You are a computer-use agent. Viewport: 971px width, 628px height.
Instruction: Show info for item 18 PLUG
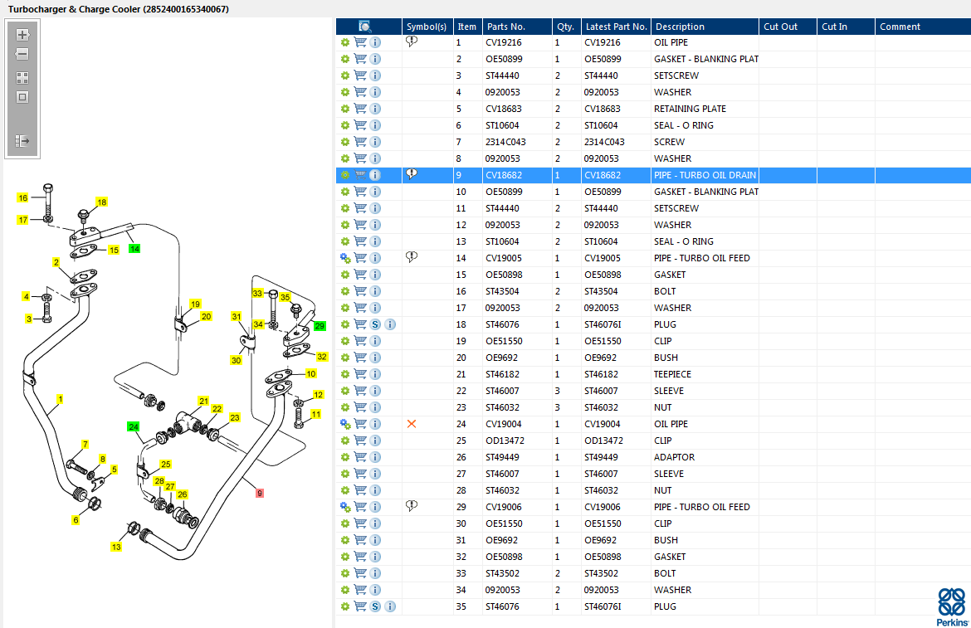click(x=390, y=325)
